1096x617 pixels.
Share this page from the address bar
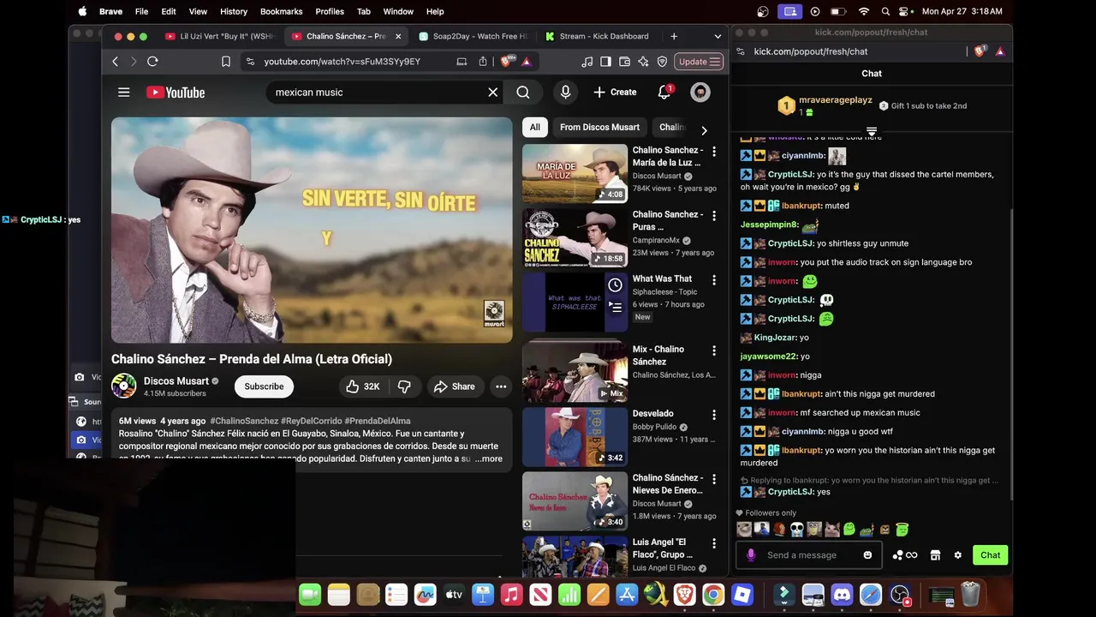coord(483,62)
